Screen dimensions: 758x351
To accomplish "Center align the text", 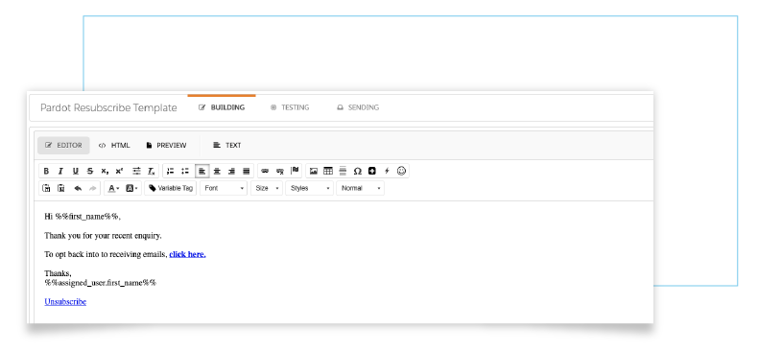I will click(x=217, y=171).
